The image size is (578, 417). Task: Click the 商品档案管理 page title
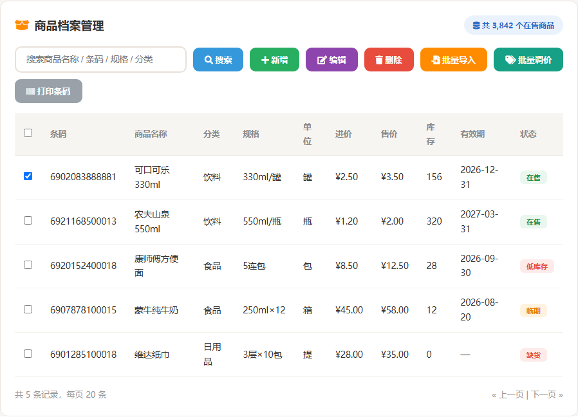pos(69,26)
